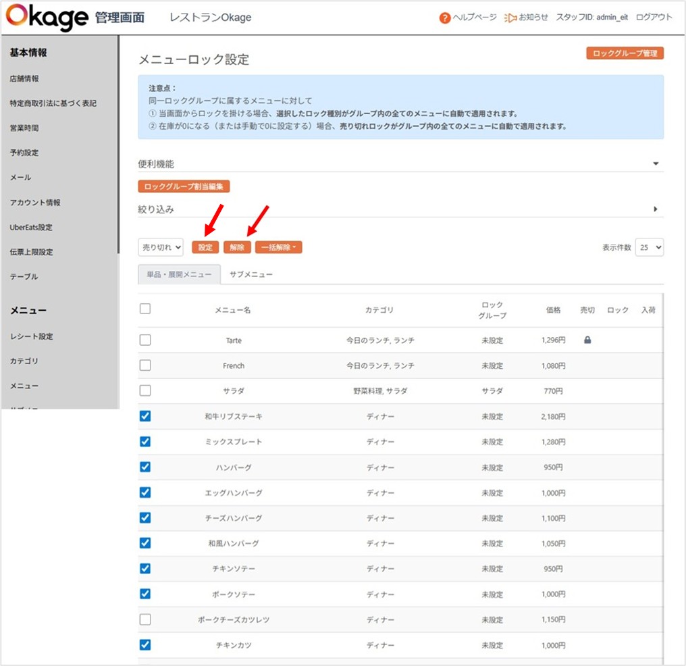Open the 表示件数 25 dropdown
The height and width of the screenshot is (666, 686).
tap(650, 248)
